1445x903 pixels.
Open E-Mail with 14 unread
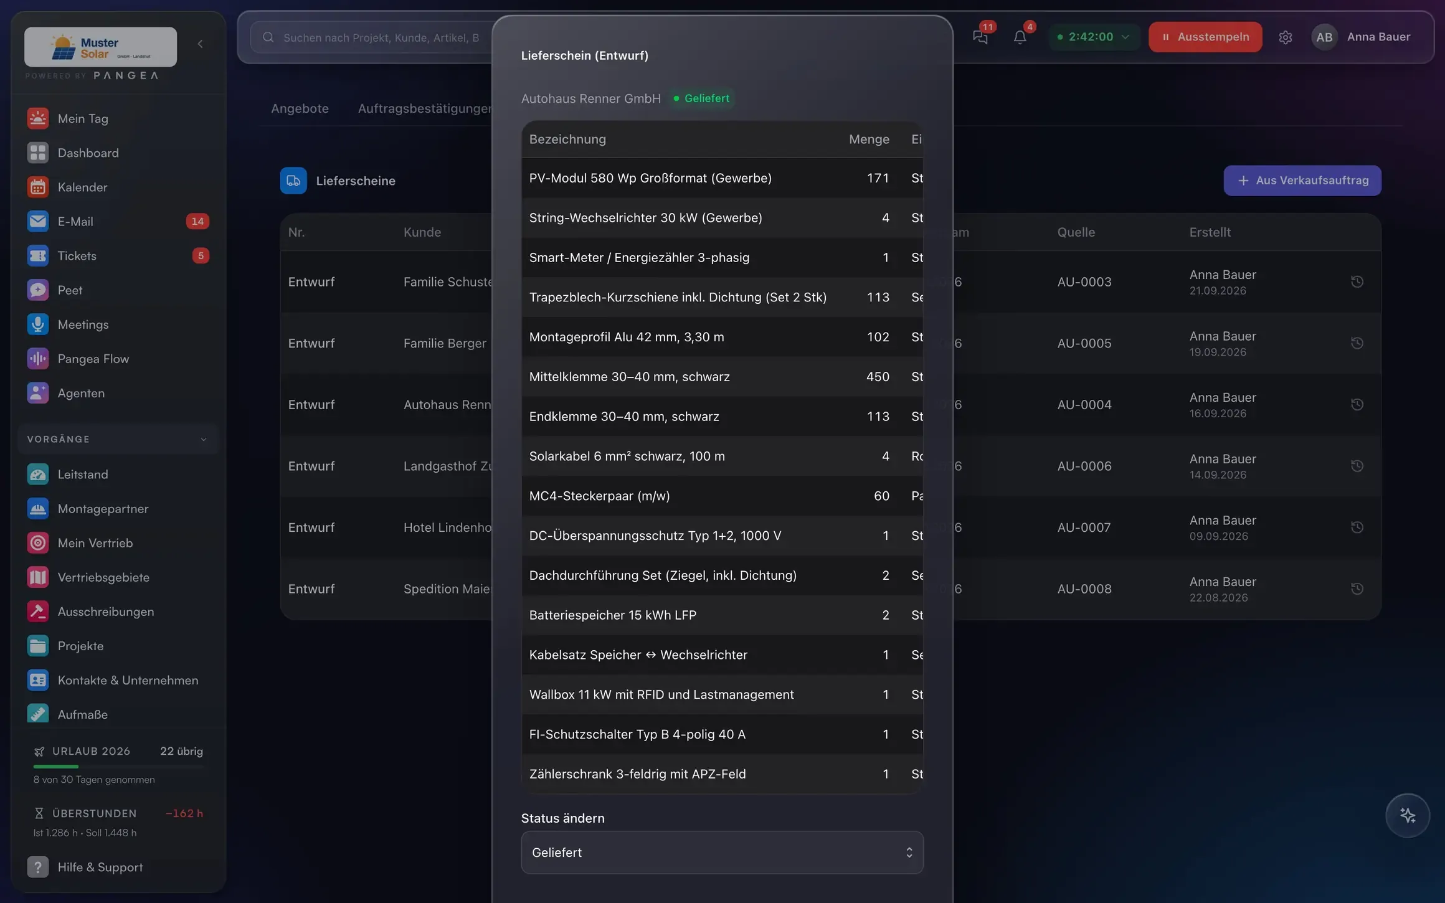118,221
